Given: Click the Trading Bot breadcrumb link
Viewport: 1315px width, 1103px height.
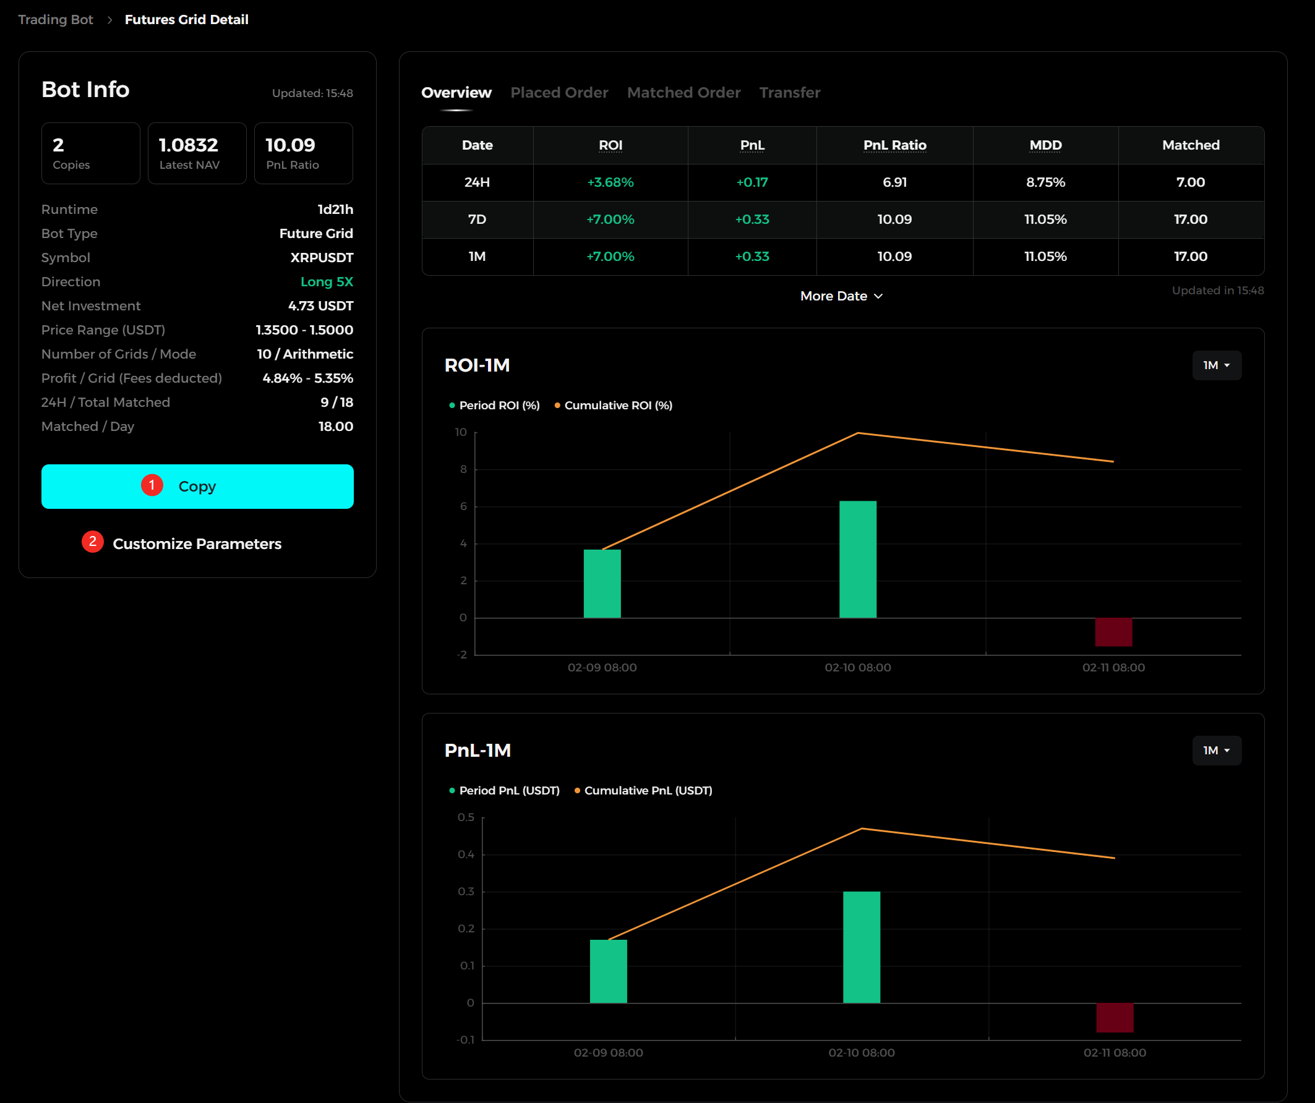Looking at the screenshot, I should coord(55,19).
